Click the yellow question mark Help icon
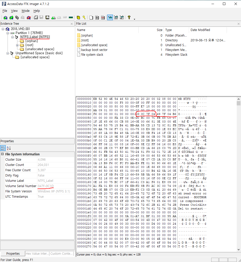The image size is (241, 262). (129, 18)
